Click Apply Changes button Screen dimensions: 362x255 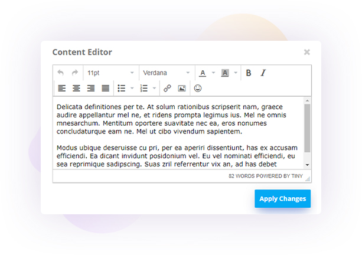point(283,199)
